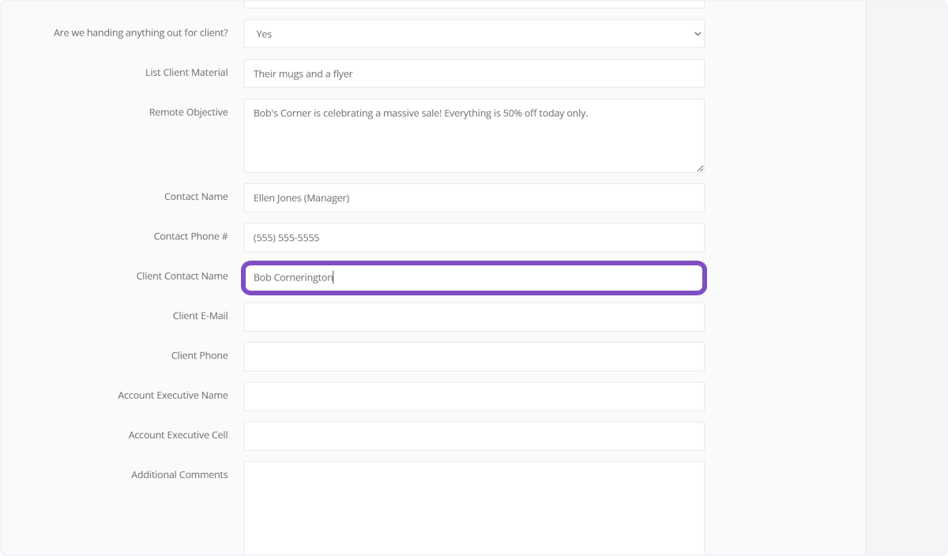Click the Account Executive Name input
This screenshot has width=948, height=556.
(x=473, y=396)
